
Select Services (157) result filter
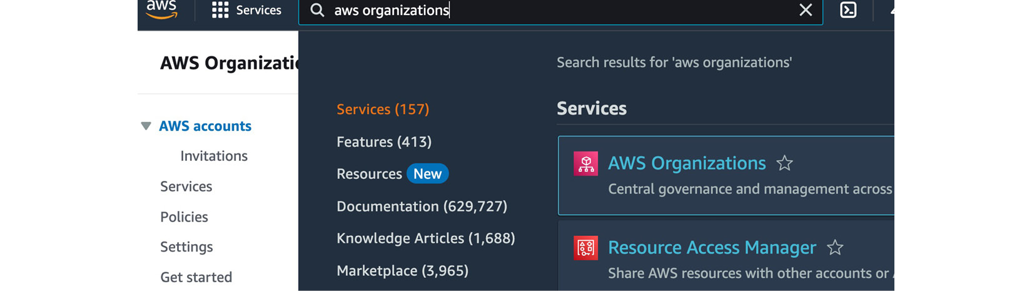click(383, 109)
